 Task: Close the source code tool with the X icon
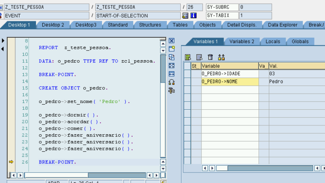coord(172,41)
